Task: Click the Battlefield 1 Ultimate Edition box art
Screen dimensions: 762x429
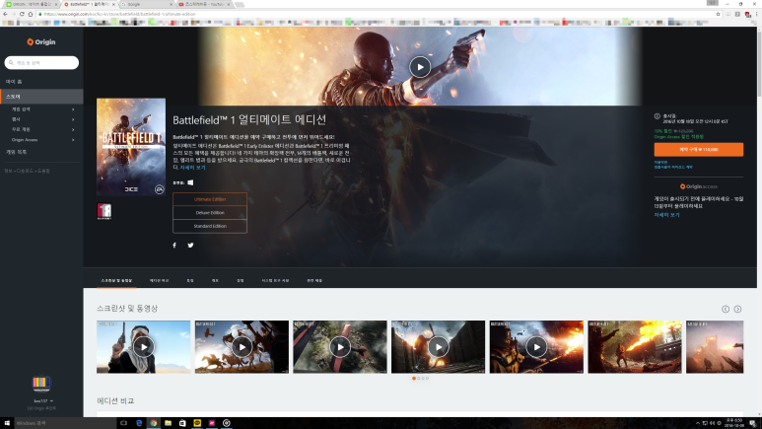Action: click(x=131, y=147)
